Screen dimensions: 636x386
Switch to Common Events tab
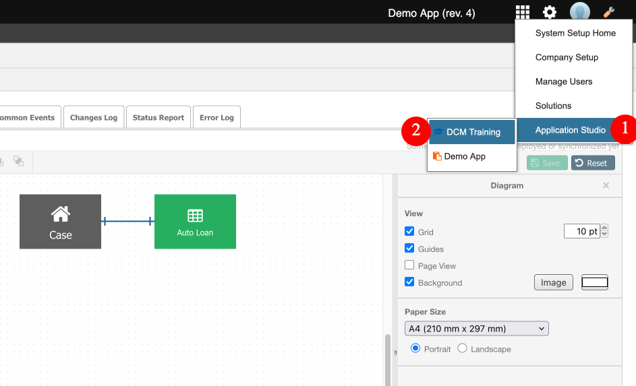coord(29,117)
